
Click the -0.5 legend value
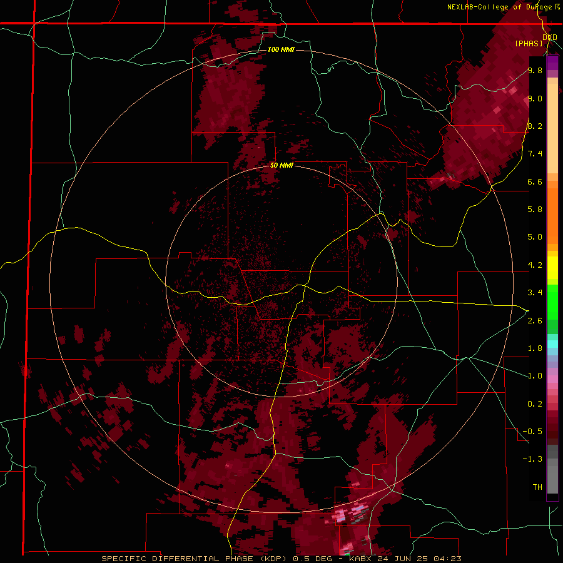[532, 432]
